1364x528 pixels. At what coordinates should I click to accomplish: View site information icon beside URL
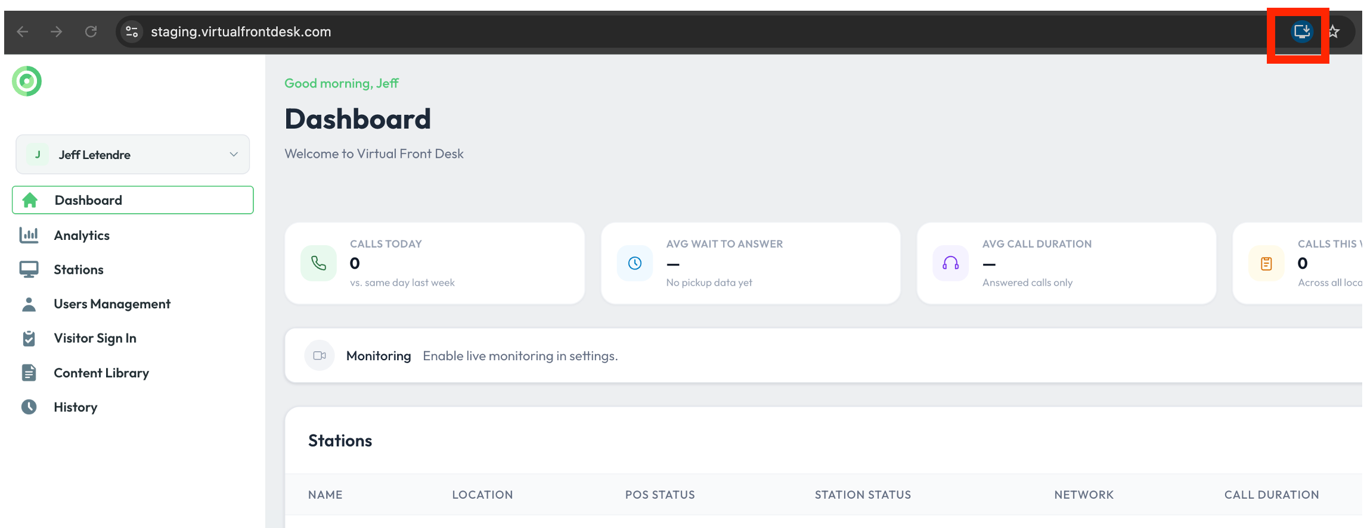pos(132,32)
